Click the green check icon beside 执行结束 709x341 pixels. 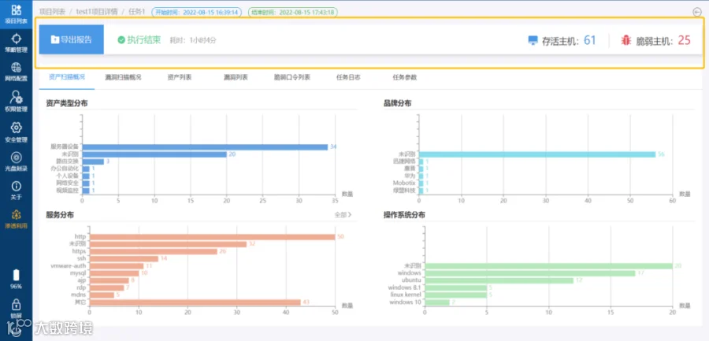click(121, 40)
